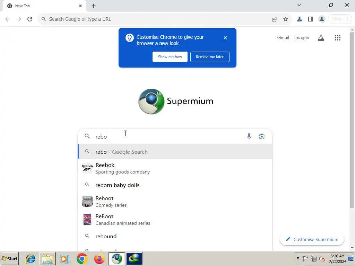Click the lightbulb icon in blue banner
Image resolution: width=355 pixels, height=266 pixels.
[x=130, y=38]
